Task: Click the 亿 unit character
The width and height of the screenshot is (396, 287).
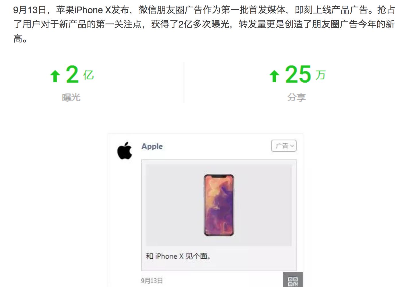Action: tap(88, 75)
